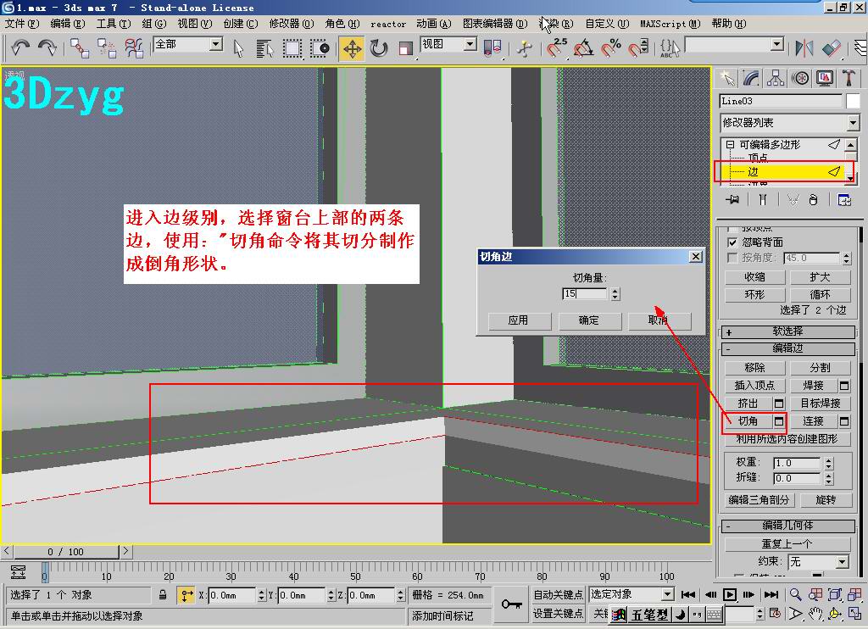Viewport: 868px width, 629px height.
Task: Open the 修改器列表 dropdown
Action: (x=789, y=122)
